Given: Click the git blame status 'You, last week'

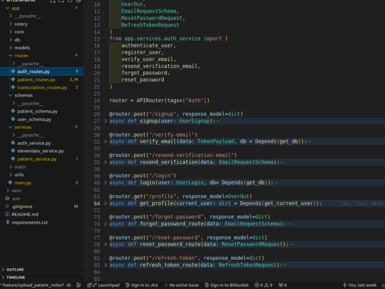Looking at the screenshot, I should coord(360,285).
